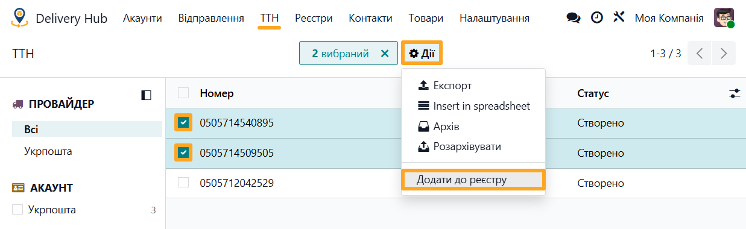Clear the 2 вибраний selection with X
Screen dimensions: 746x229
(385, 54)
